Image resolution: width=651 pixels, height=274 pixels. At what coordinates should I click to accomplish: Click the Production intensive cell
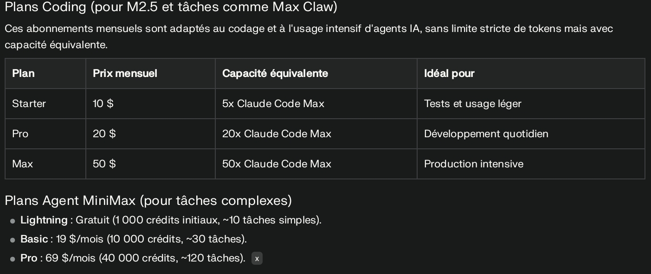click(531, 164)
